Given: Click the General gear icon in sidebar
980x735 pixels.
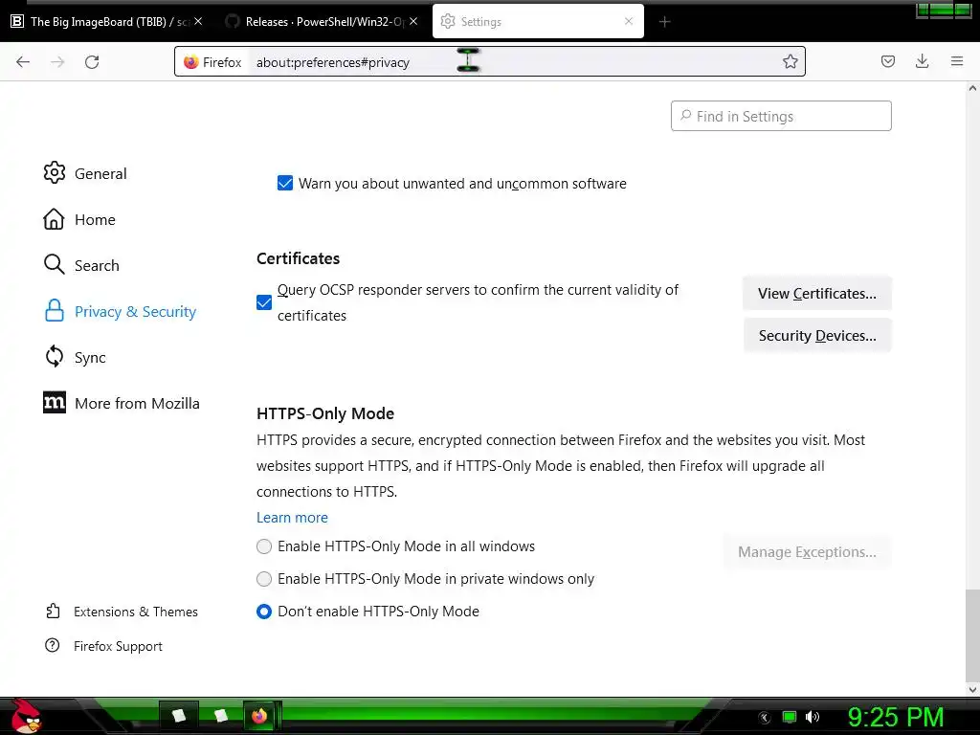Looking at the screenshot, I should pos(55,172).
